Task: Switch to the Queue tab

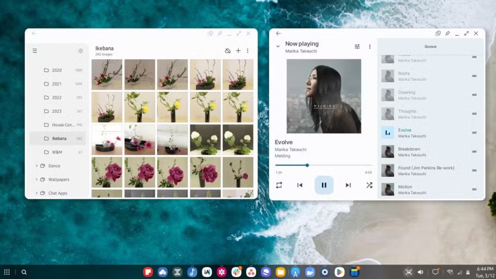Action: [x=430, y=46]
